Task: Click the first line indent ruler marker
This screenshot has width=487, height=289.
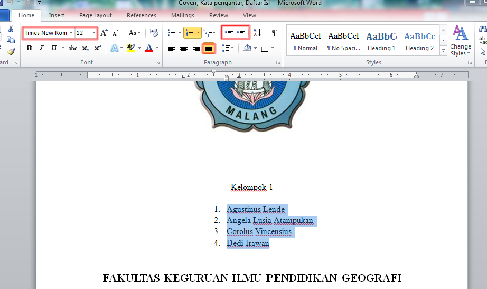Action: click(213, 72)
